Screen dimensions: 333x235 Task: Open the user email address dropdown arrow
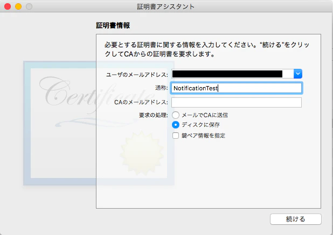click(298, 74)
